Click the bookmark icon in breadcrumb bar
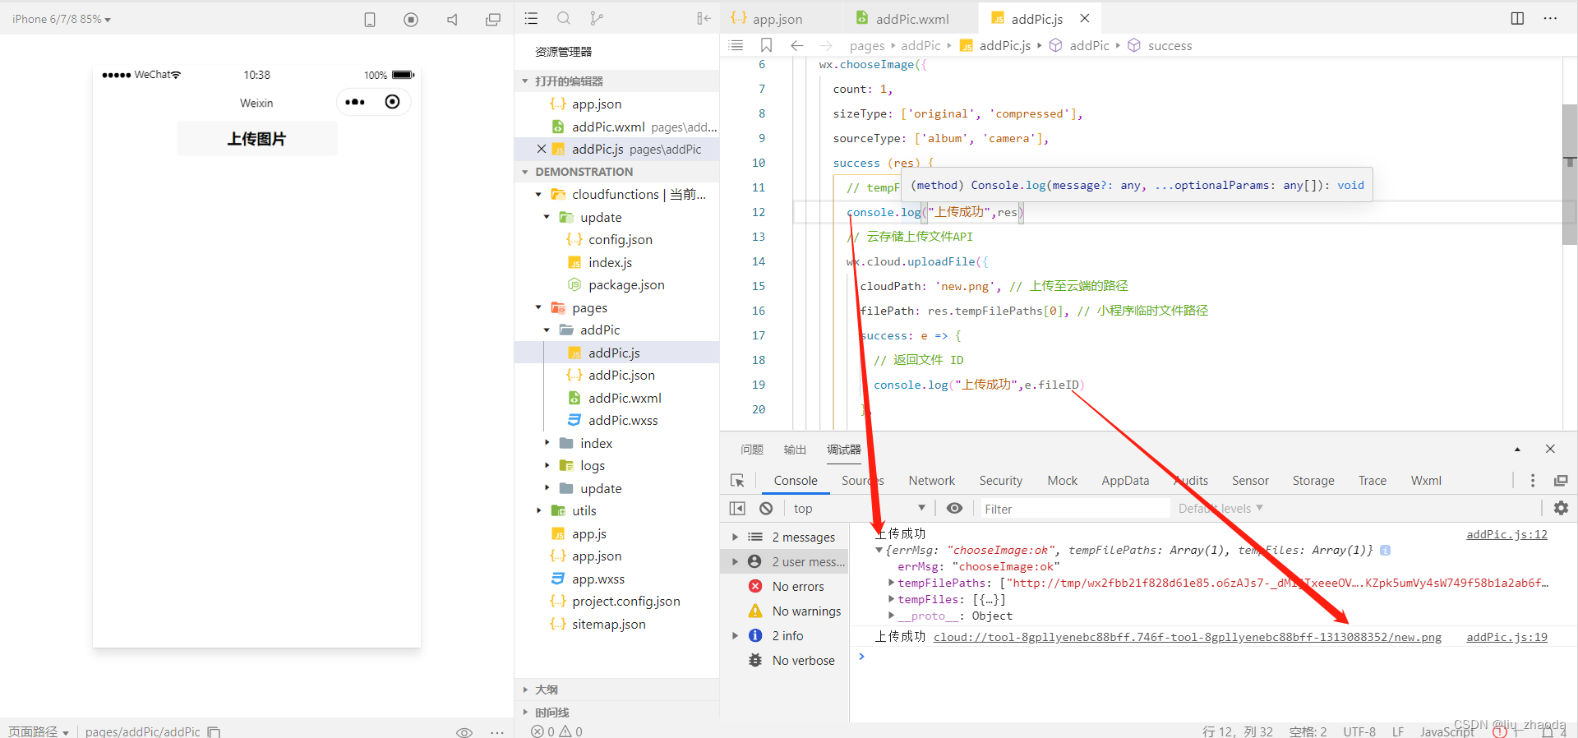1578x738 pixels. 766,45
